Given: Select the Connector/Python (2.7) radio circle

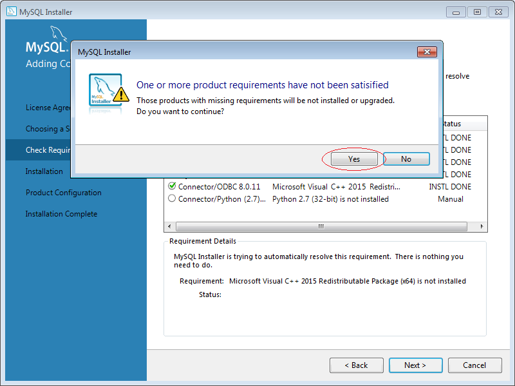Looking at the screenshot, I should (172, 198).
